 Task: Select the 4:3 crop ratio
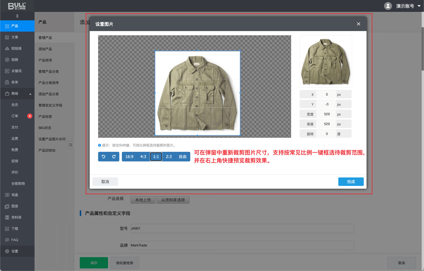click(143, 157)
